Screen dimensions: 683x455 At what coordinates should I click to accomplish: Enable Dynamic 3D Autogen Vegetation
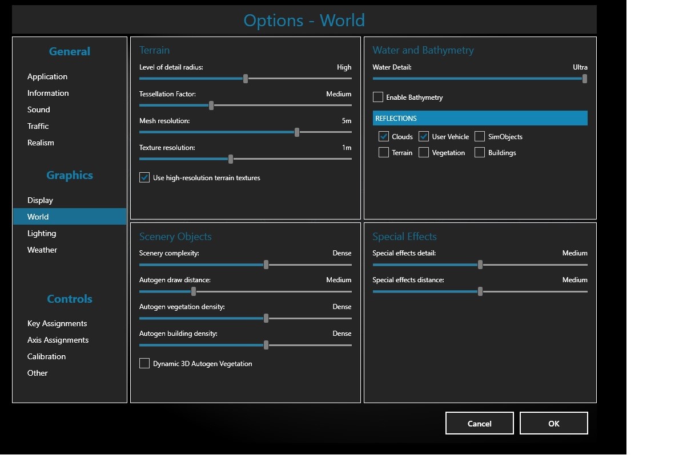(144, 364)
